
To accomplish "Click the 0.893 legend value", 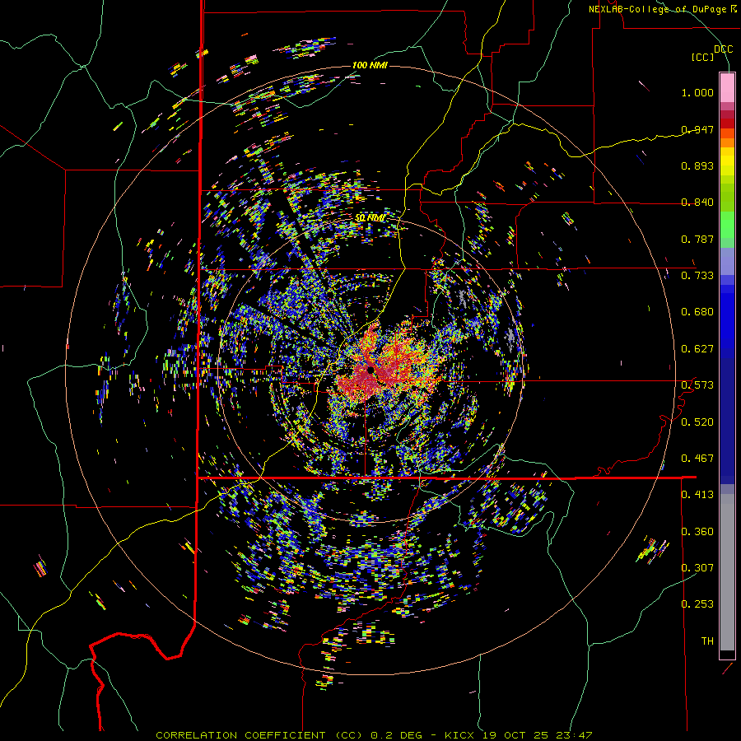I will click(697, 165).
